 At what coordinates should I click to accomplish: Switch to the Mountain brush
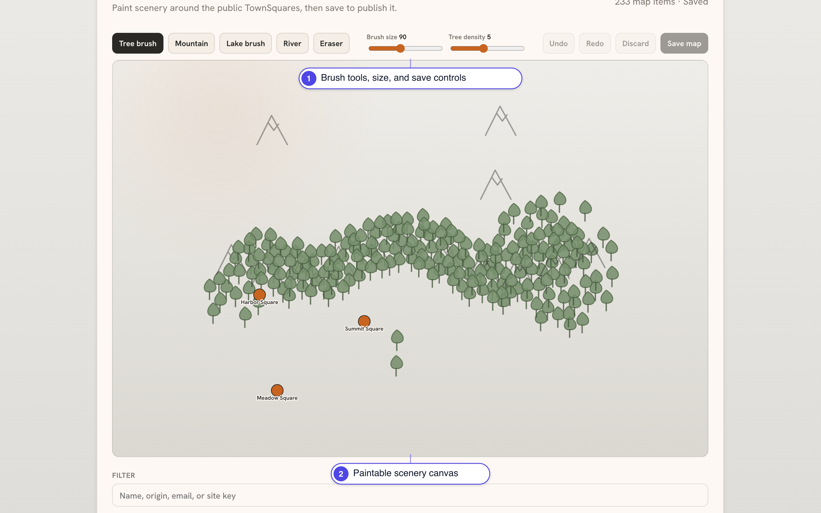191,43
